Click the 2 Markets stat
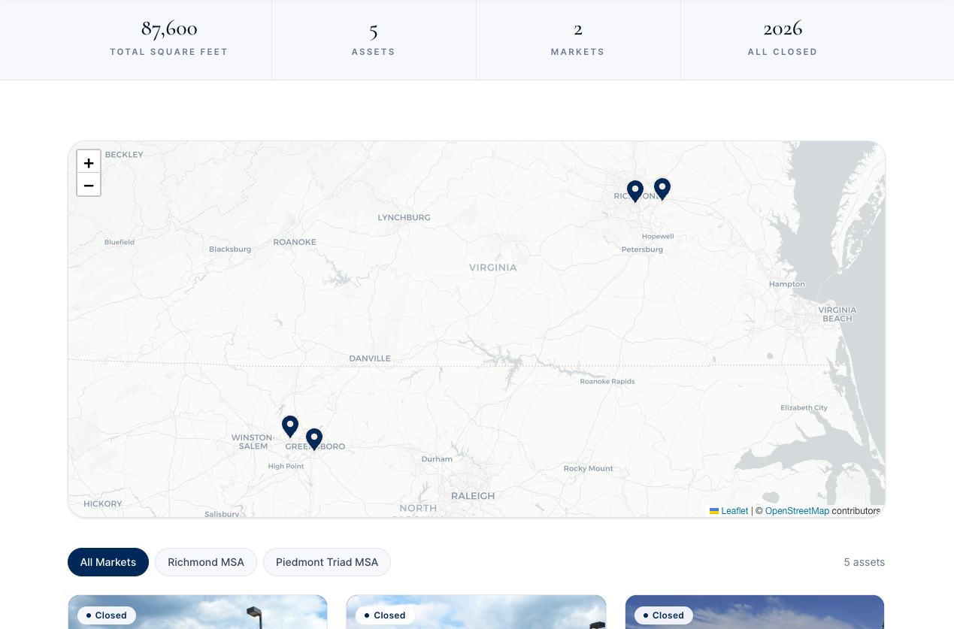The height and width of the screenshot is (629, 954). (x=578, y=39)
